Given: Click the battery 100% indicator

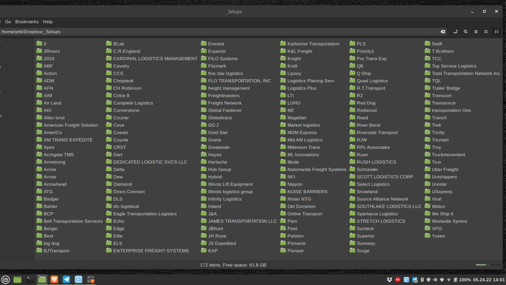Looking at the screenshot, I should click(x=462, y=280).
